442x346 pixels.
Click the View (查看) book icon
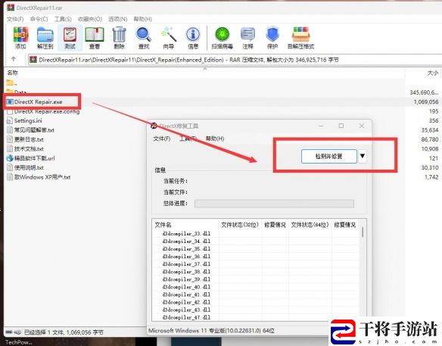[x=95, y=38]
